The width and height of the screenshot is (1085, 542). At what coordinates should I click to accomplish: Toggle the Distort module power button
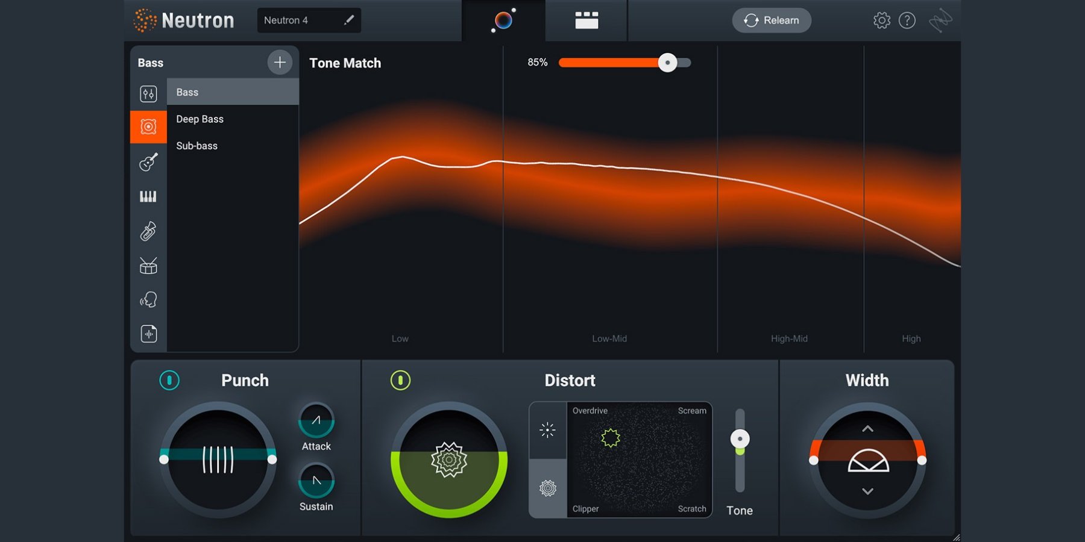tap(400, 380)
